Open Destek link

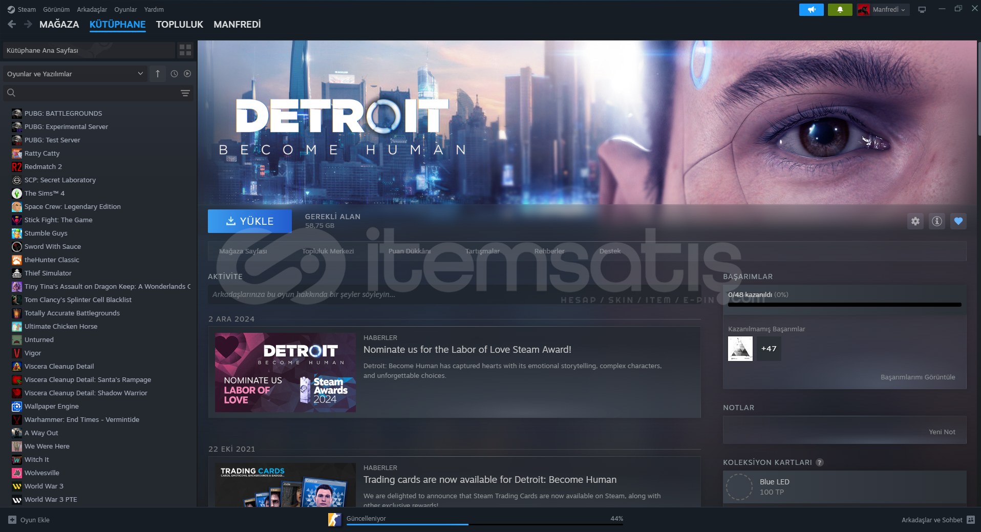point(610,251)
